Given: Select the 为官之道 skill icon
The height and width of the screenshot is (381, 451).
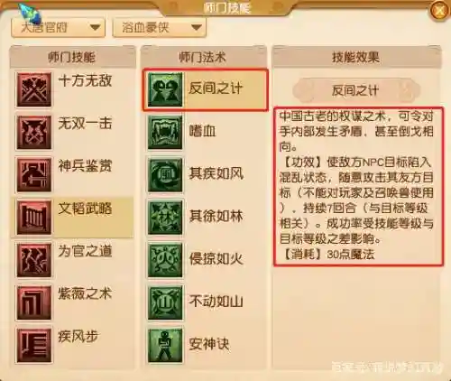Looking at the screenshot, I should pos(34,260).
